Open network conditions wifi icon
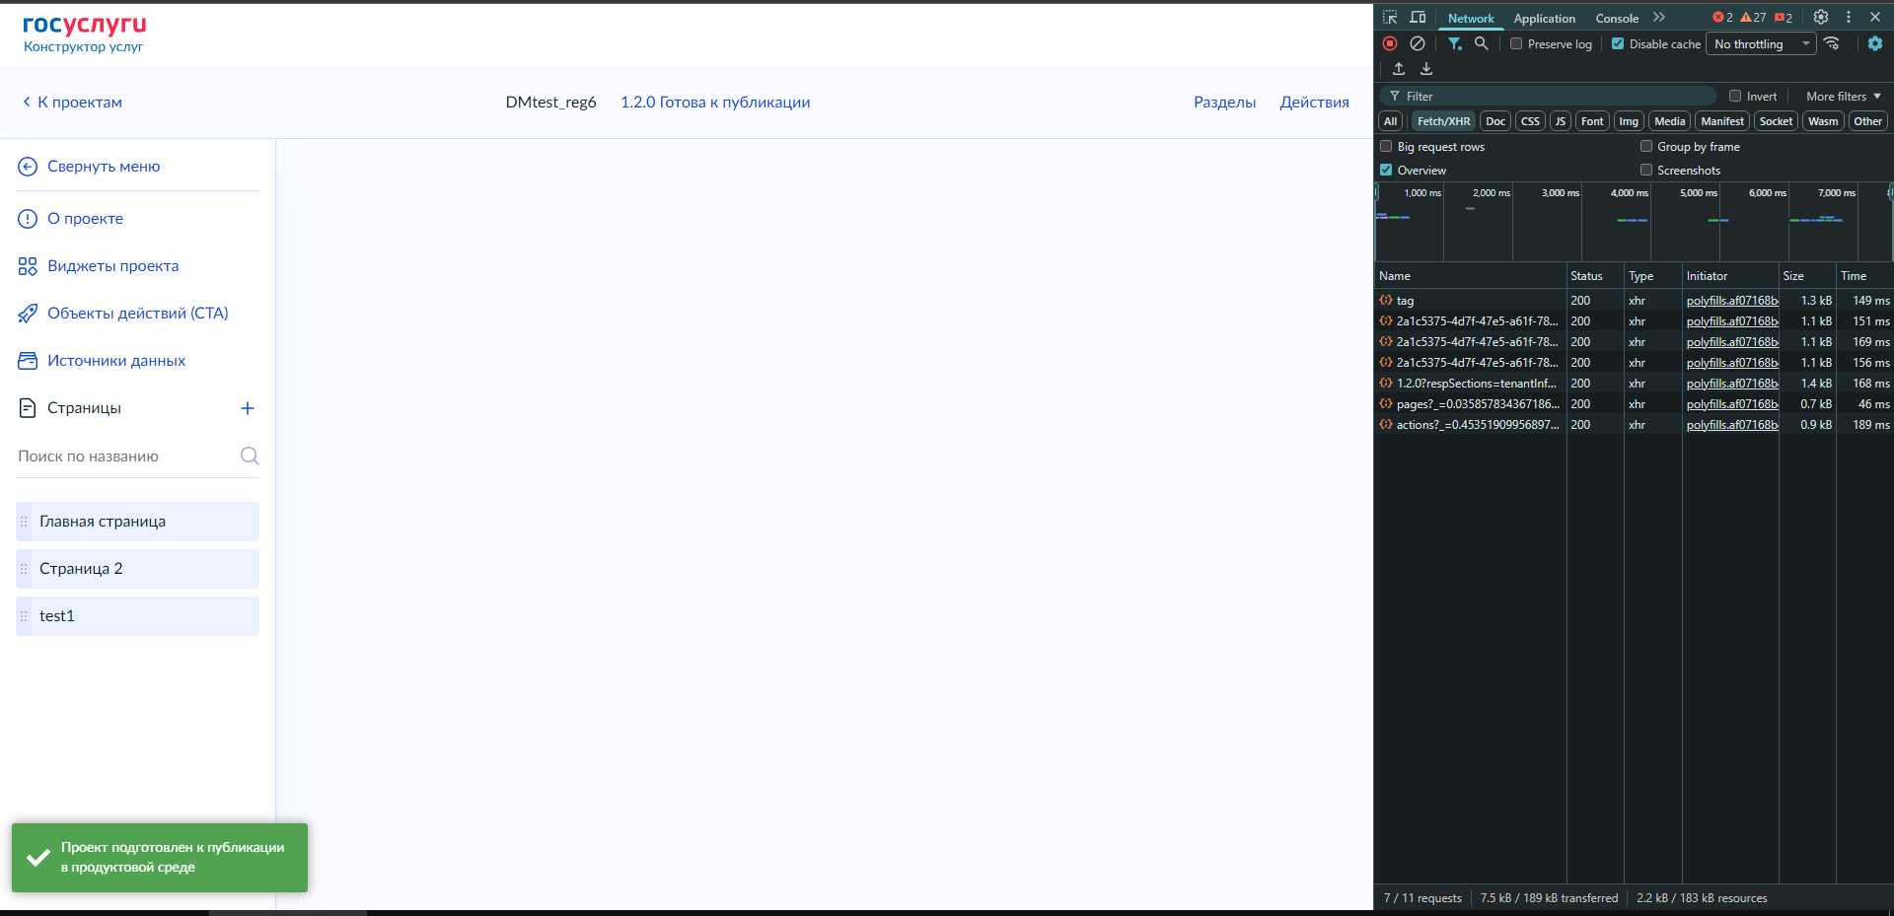The width and height of the screenshot is (1894, 916). click(x=1832, y=43)
